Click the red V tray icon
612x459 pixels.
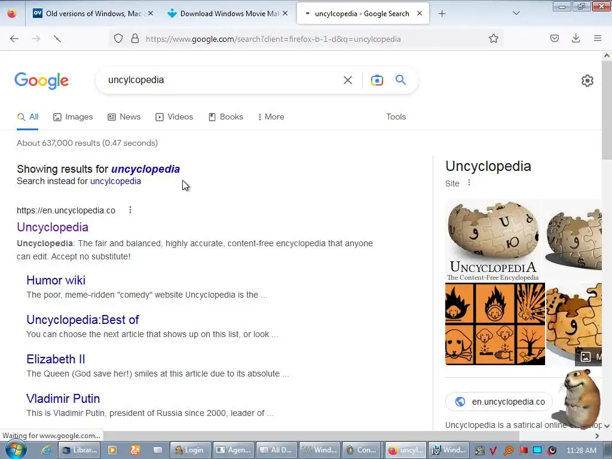[x=493, y=451]
